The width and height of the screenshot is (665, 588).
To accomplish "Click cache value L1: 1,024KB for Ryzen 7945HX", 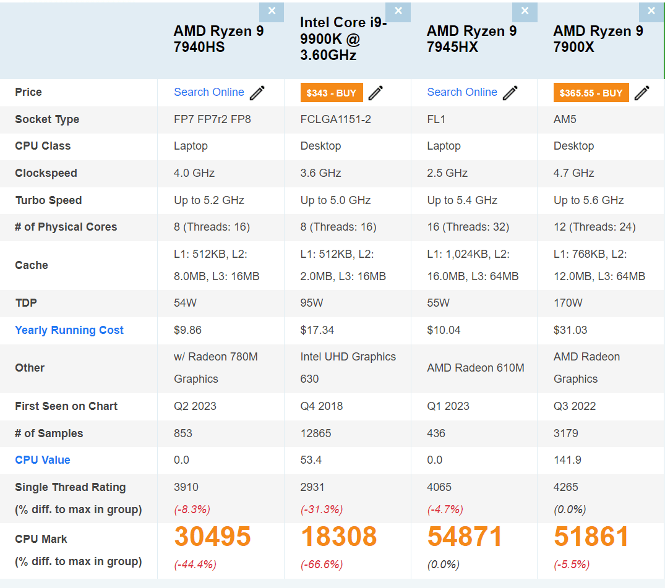I will pos(473,265).
